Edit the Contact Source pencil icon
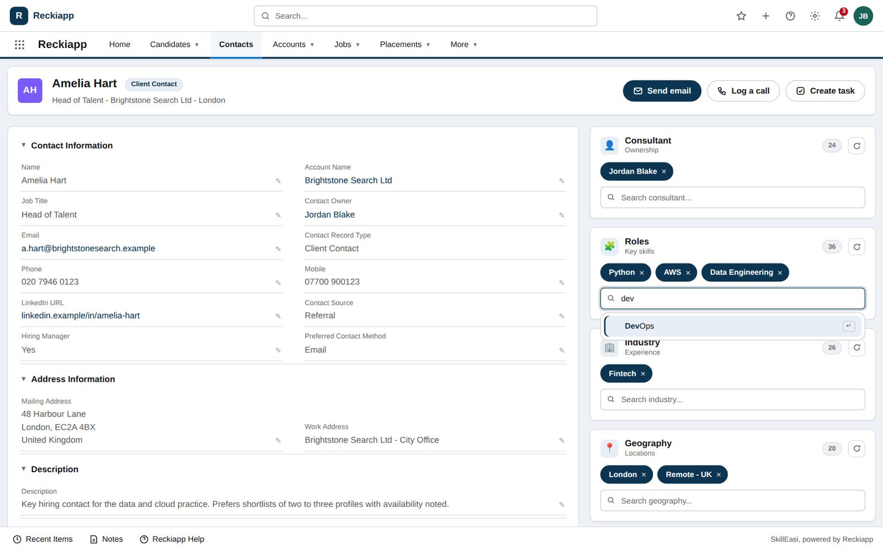This screenshot has height=551, width=883. click(561, 316)
